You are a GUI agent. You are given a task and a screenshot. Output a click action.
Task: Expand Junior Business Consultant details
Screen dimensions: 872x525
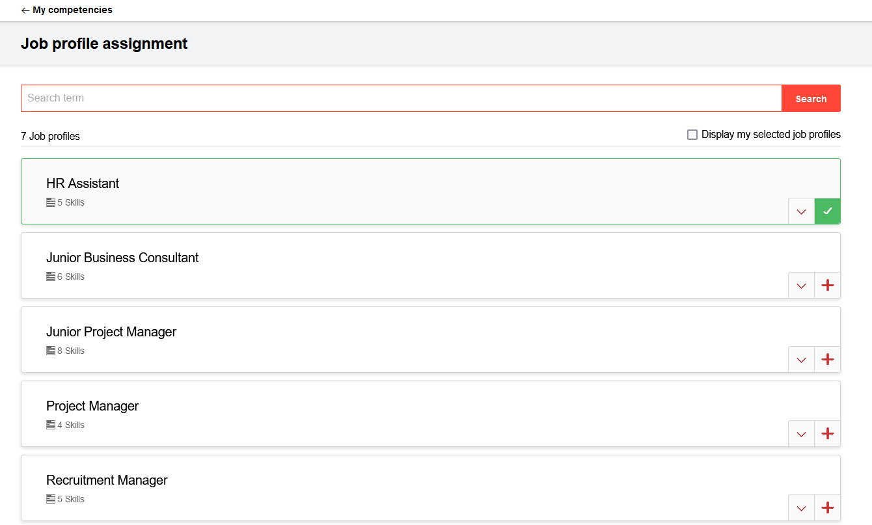pos(801,286)
